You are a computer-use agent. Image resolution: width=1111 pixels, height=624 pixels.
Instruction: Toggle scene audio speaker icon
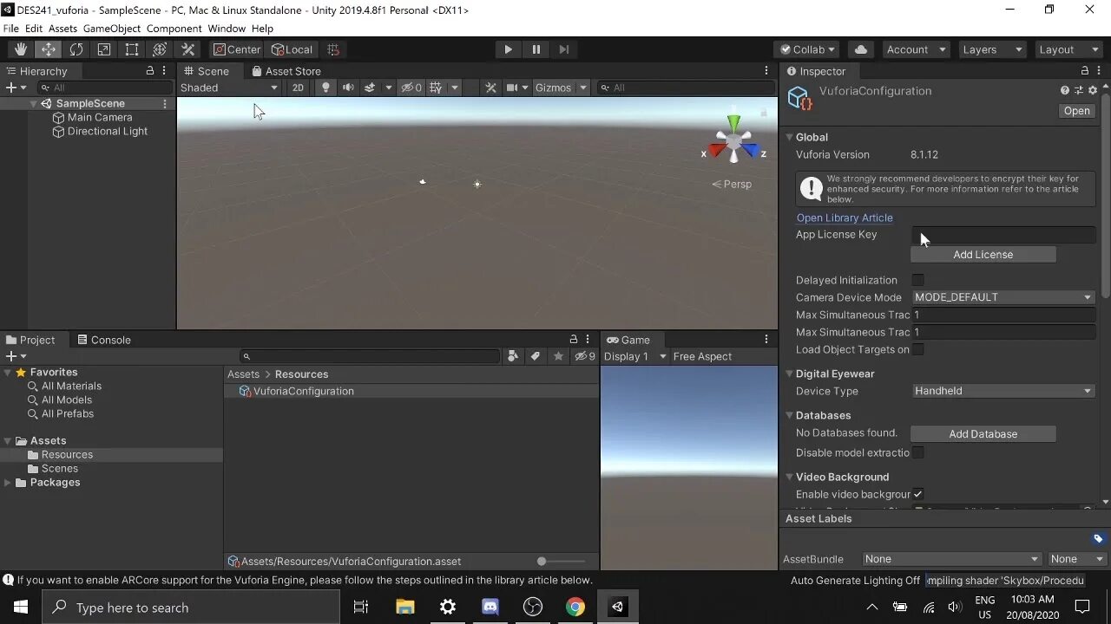point(348,88)
